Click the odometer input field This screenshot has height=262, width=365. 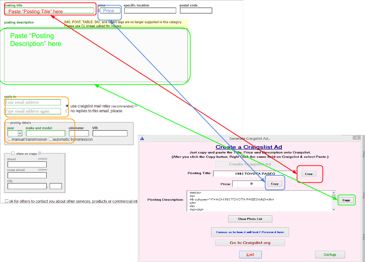pyautogui.click(x=79, y=133)
